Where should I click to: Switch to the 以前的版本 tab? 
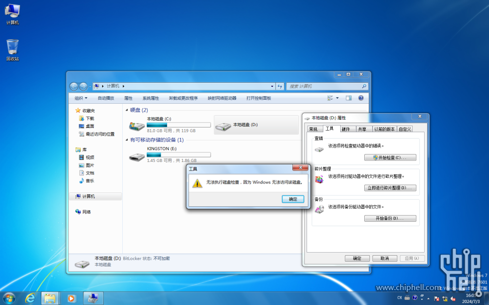(x=384, y=129)
